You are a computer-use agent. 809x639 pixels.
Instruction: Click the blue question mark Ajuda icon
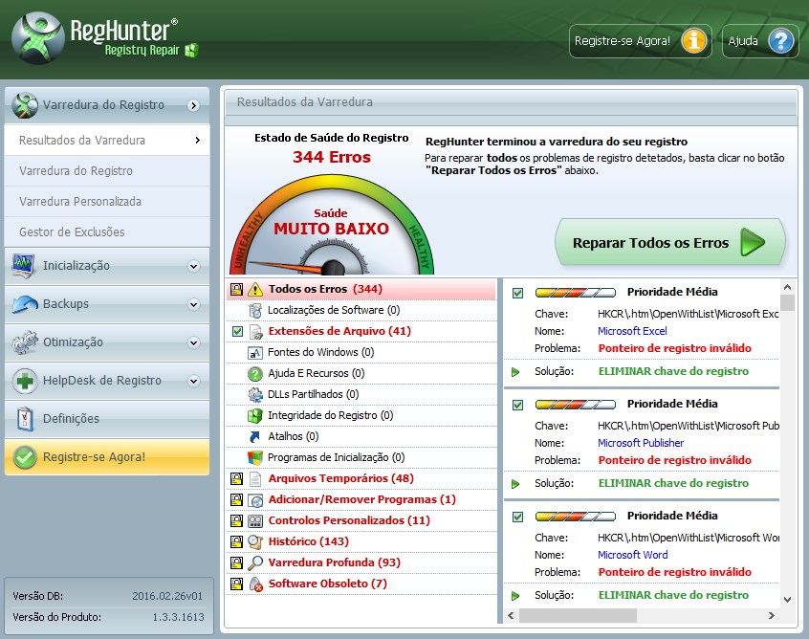pyautogui.click(x=781, y=41)
